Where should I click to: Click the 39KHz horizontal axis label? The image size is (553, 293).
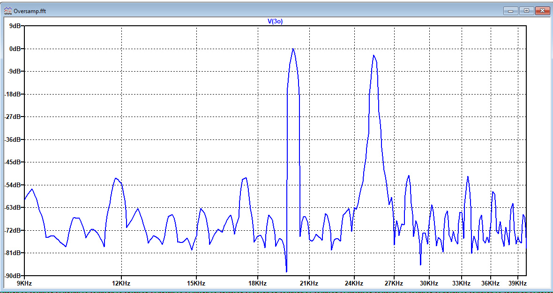point(518,284)
